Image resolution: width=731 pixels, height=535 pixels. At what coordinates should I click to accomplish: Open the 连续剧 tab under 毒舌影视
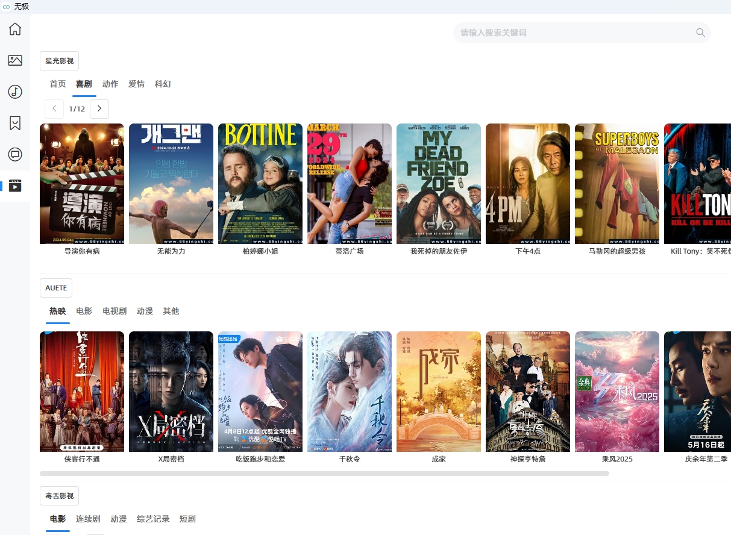point(89,519)
